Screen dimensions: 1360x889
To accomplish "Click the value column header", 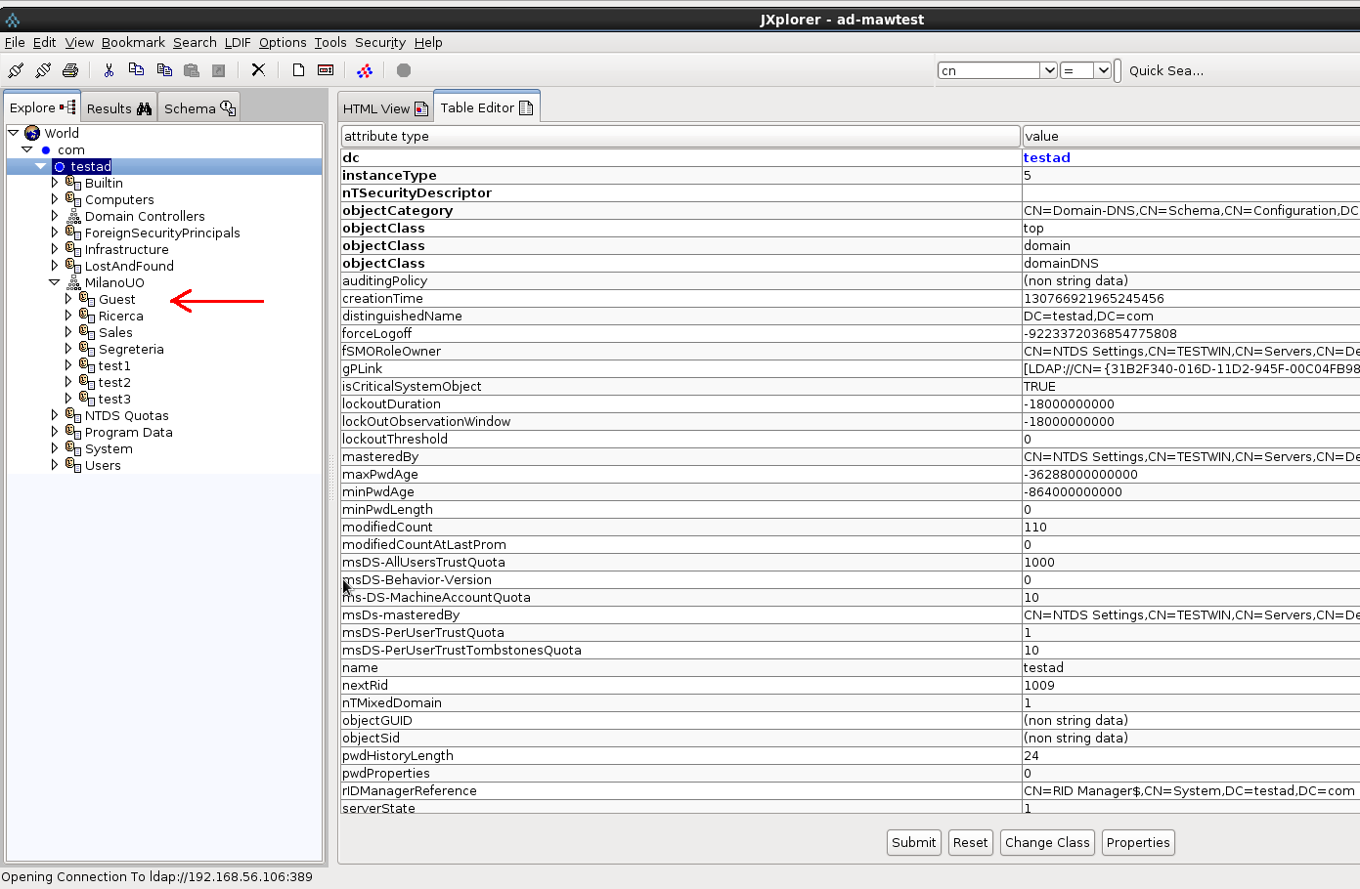I will tap(1191, 136).
